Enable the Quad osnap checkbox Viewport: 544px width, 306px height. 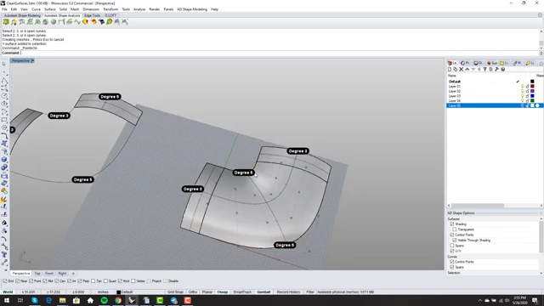tap(105, 281)
